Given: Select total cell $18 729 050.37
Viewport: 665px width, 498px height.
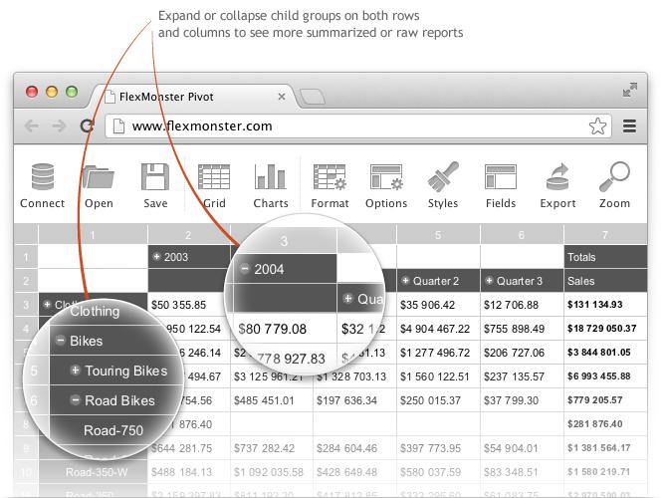Looking at the screenshot, I should click(x=605, y=329).
